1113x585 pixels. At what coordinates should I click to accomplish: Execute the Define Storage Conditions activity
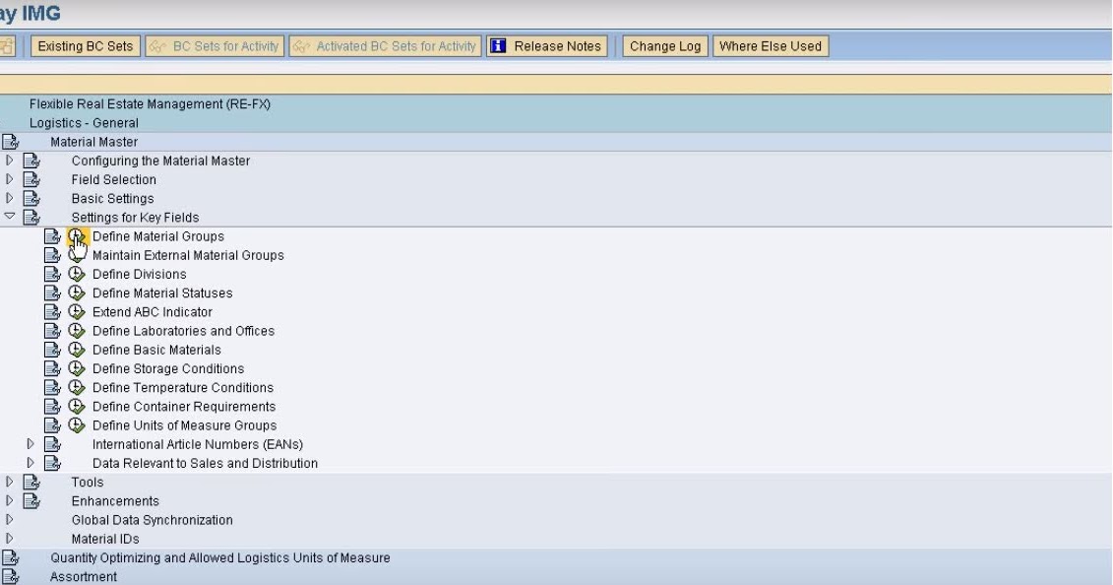[x=77, y=368]
